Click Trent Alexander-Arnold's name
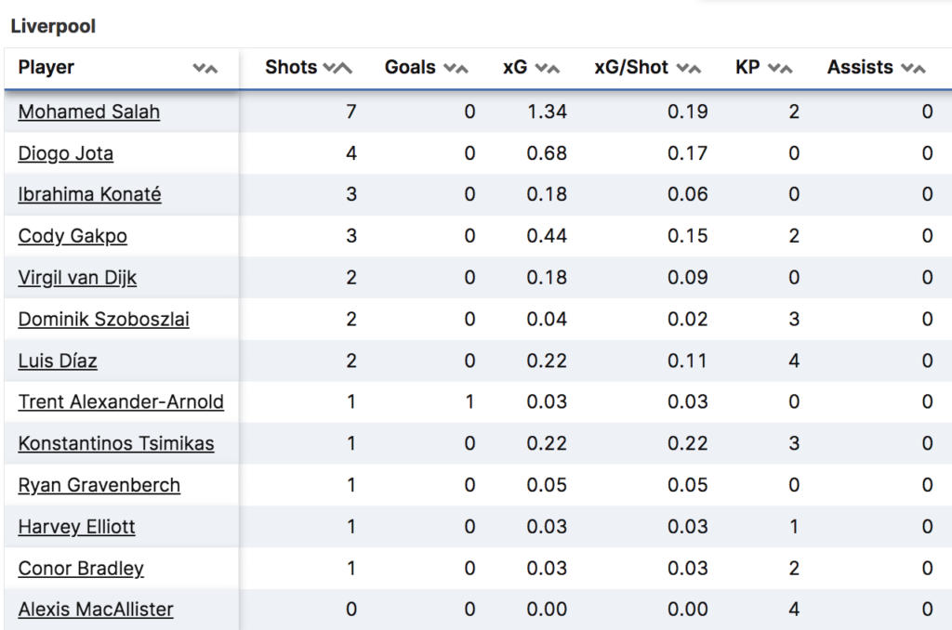 click(x=121, y=402)
